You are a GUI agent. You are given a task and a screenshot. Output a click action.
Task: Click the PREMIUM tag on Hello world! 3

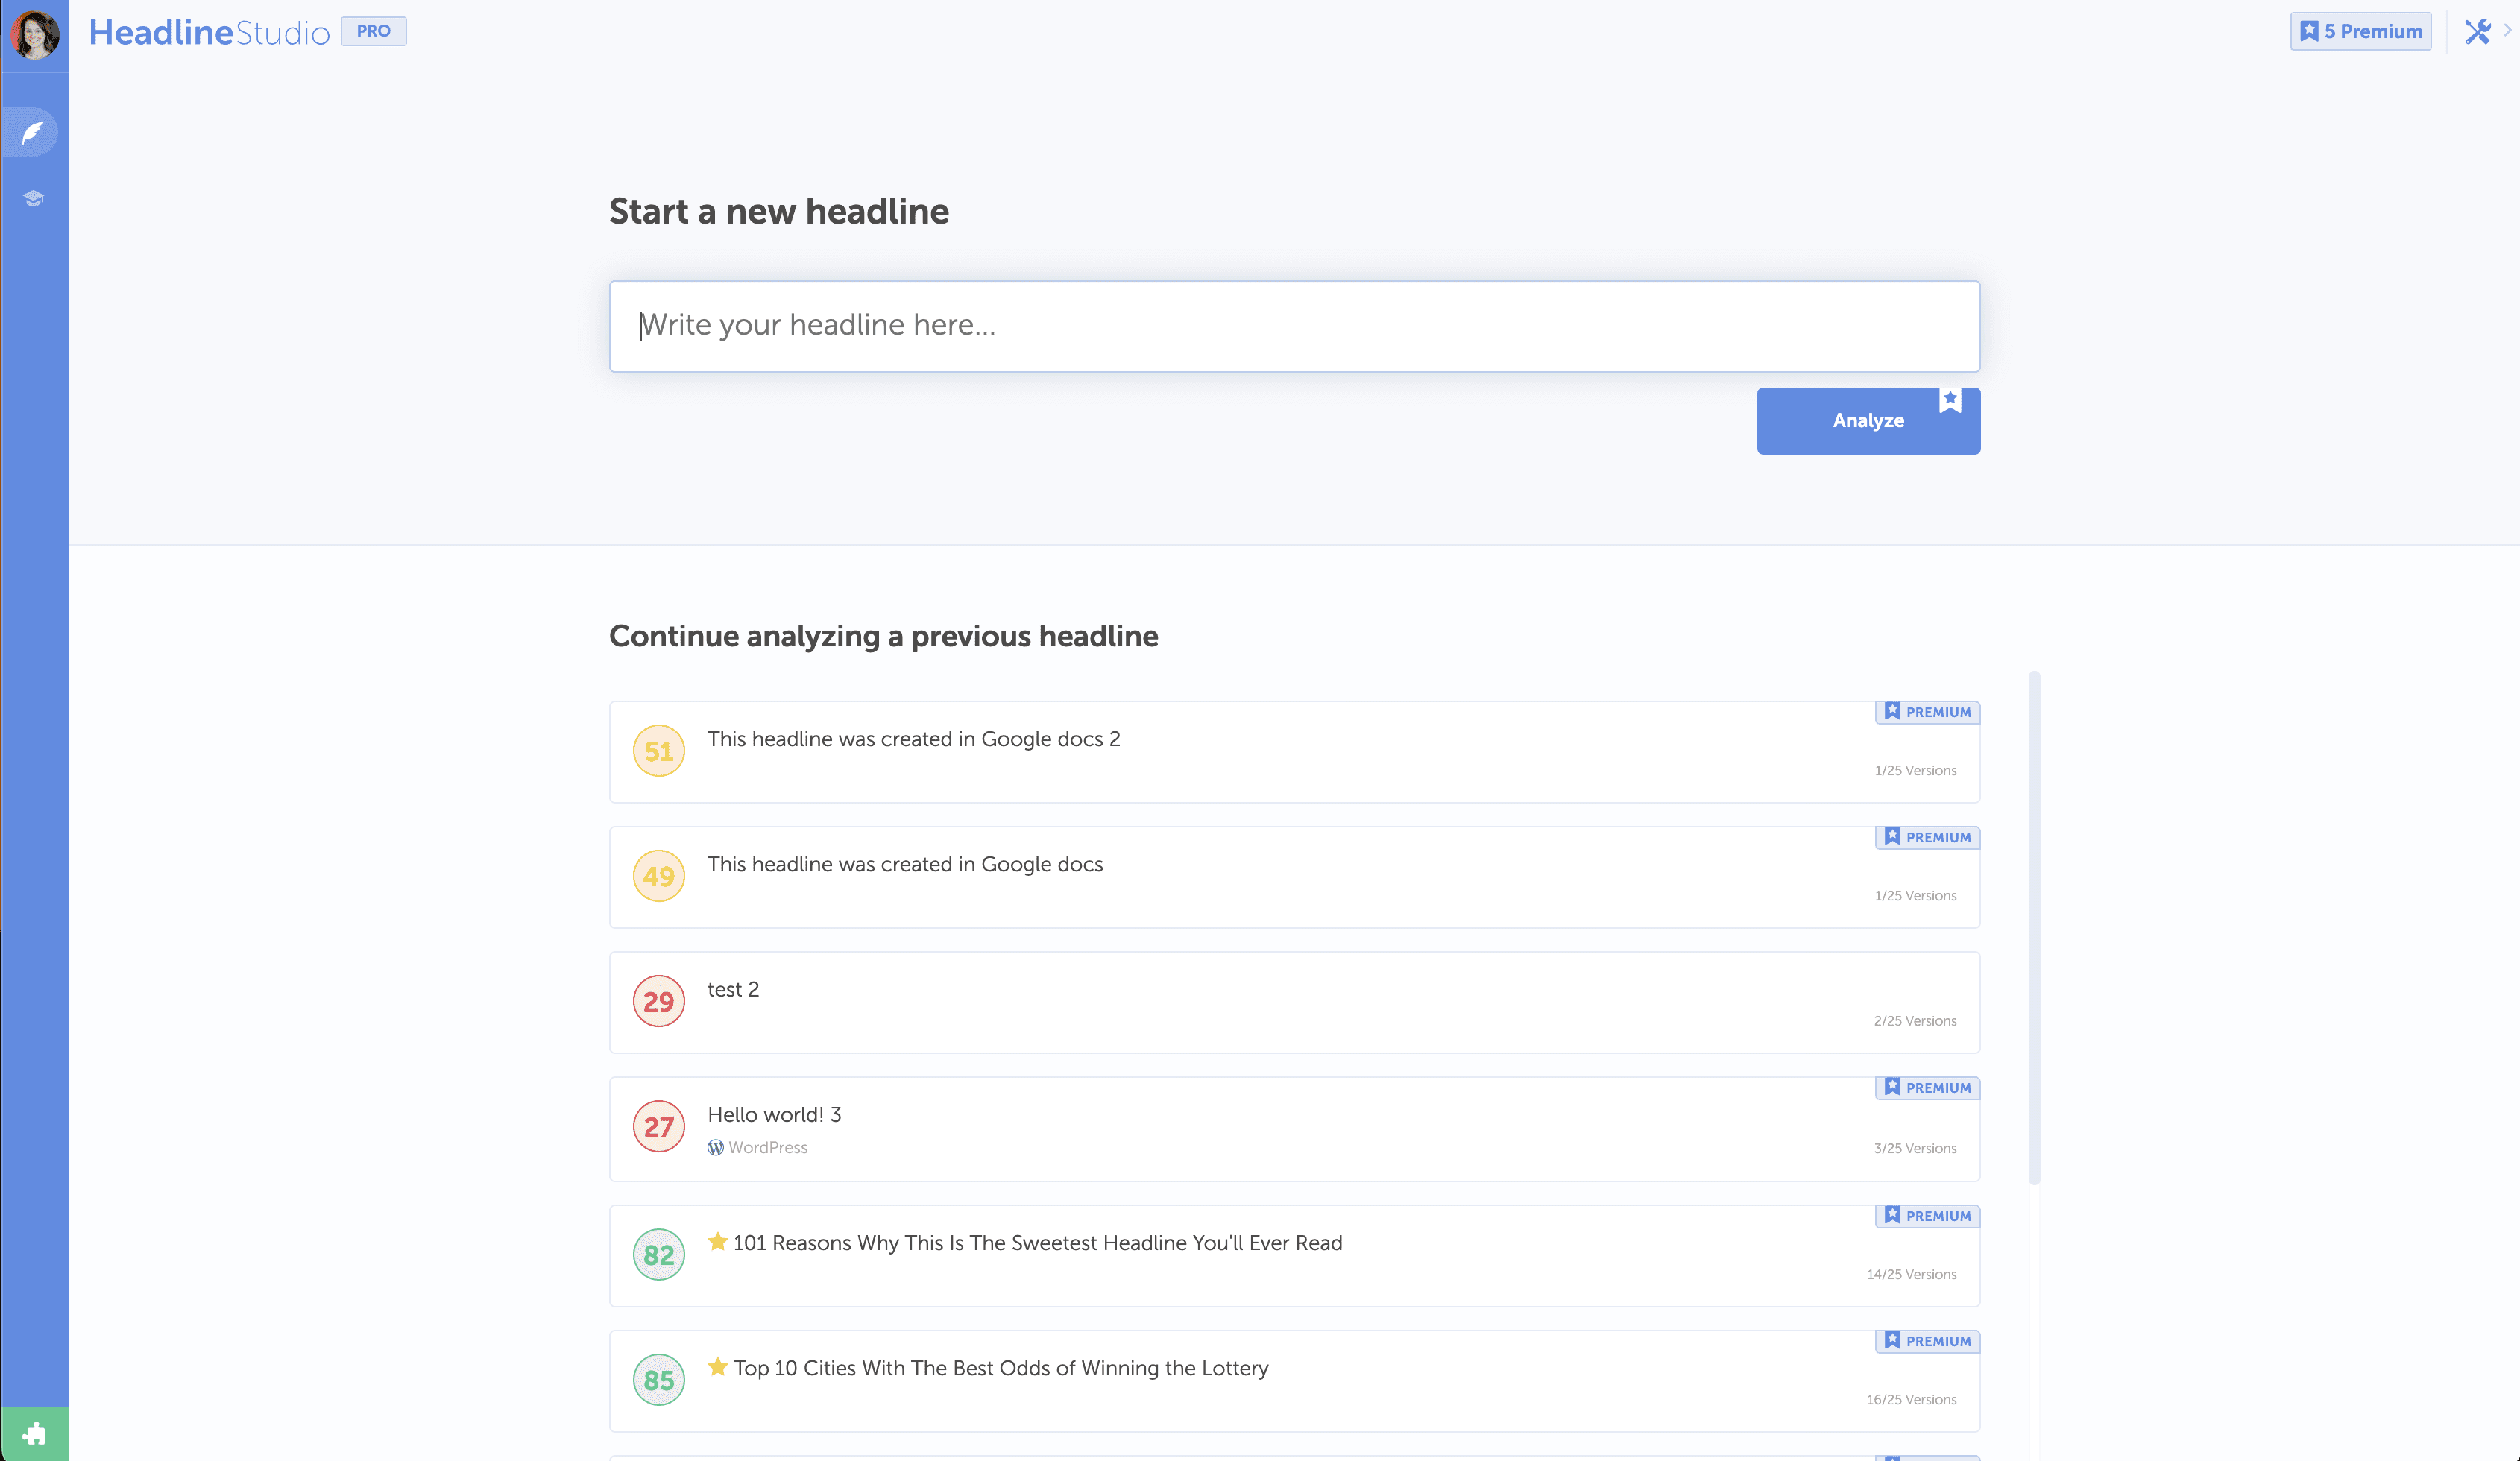pyautogui.click(x=1927, y=1087)
